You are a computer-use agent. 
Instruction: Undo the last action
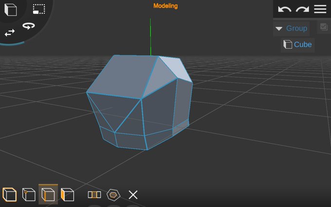tap(284, 9)
